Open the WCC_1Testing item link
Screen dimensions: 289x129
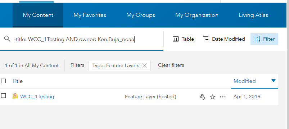pyautogui.click(x=37, y=96)
